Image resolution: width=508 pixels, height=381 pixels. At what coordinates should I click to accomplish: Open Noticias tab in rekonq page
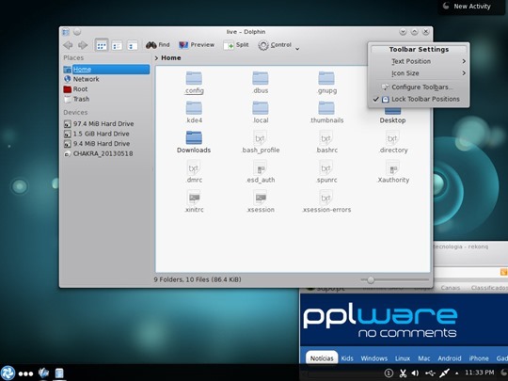322,358
